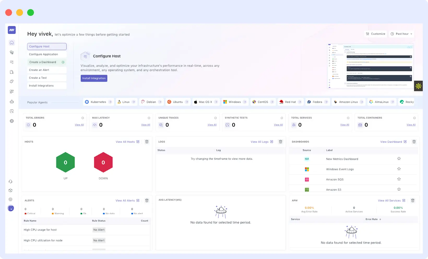Open the user avatar in the sidebar
428x259 pixels.
[11, 208]
